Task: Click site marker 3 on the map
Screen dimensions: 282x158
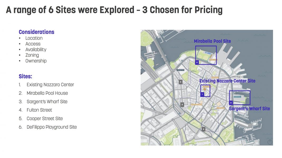Action: [x=231, y=103]
